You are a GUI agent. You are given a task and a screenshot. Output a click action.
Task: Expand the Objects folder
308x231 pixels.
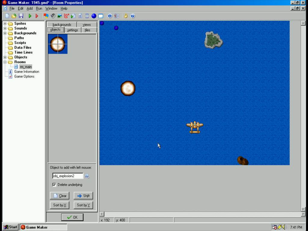[5, 57]
